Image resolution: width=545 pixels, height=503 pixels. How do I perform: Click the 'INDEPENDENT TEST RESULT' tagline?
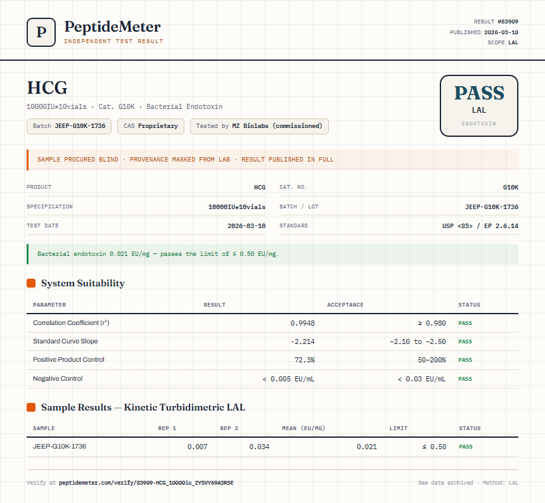(x=113, y=41)
